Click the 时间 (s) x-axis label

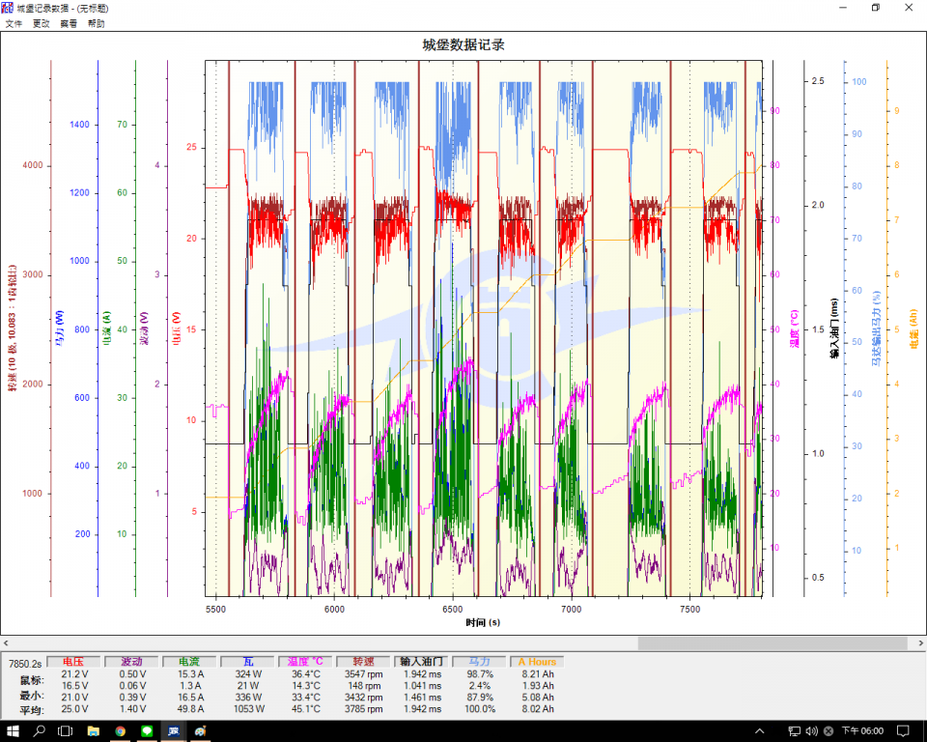pyautogui.click(x=483, y=622)
